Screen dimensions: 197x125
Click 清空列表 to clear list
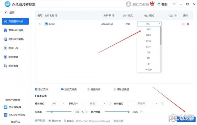94,89
